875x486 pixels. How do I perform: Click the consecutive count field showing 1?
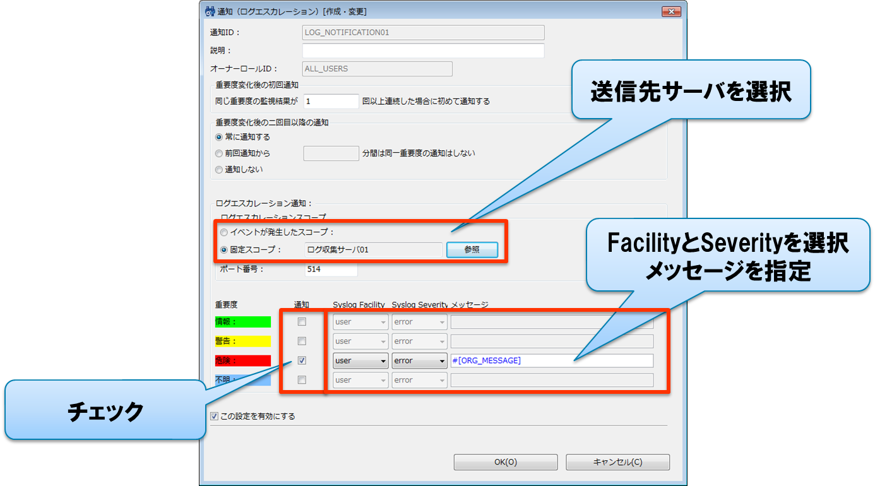(331, 101)
